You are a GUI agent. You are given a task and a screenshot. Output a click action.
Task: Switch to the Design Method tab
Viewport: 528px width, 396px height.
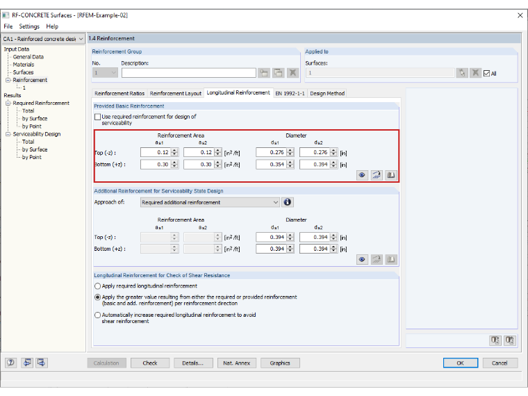[x=327, y=93]
